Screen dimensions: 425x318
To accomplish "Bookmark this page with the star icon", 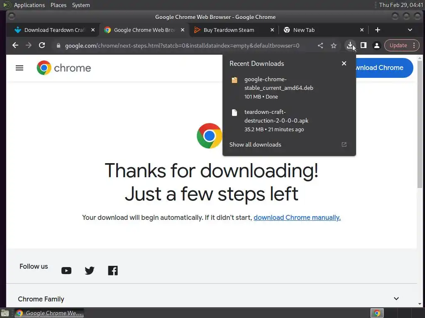I will click(x=334, y=46).
